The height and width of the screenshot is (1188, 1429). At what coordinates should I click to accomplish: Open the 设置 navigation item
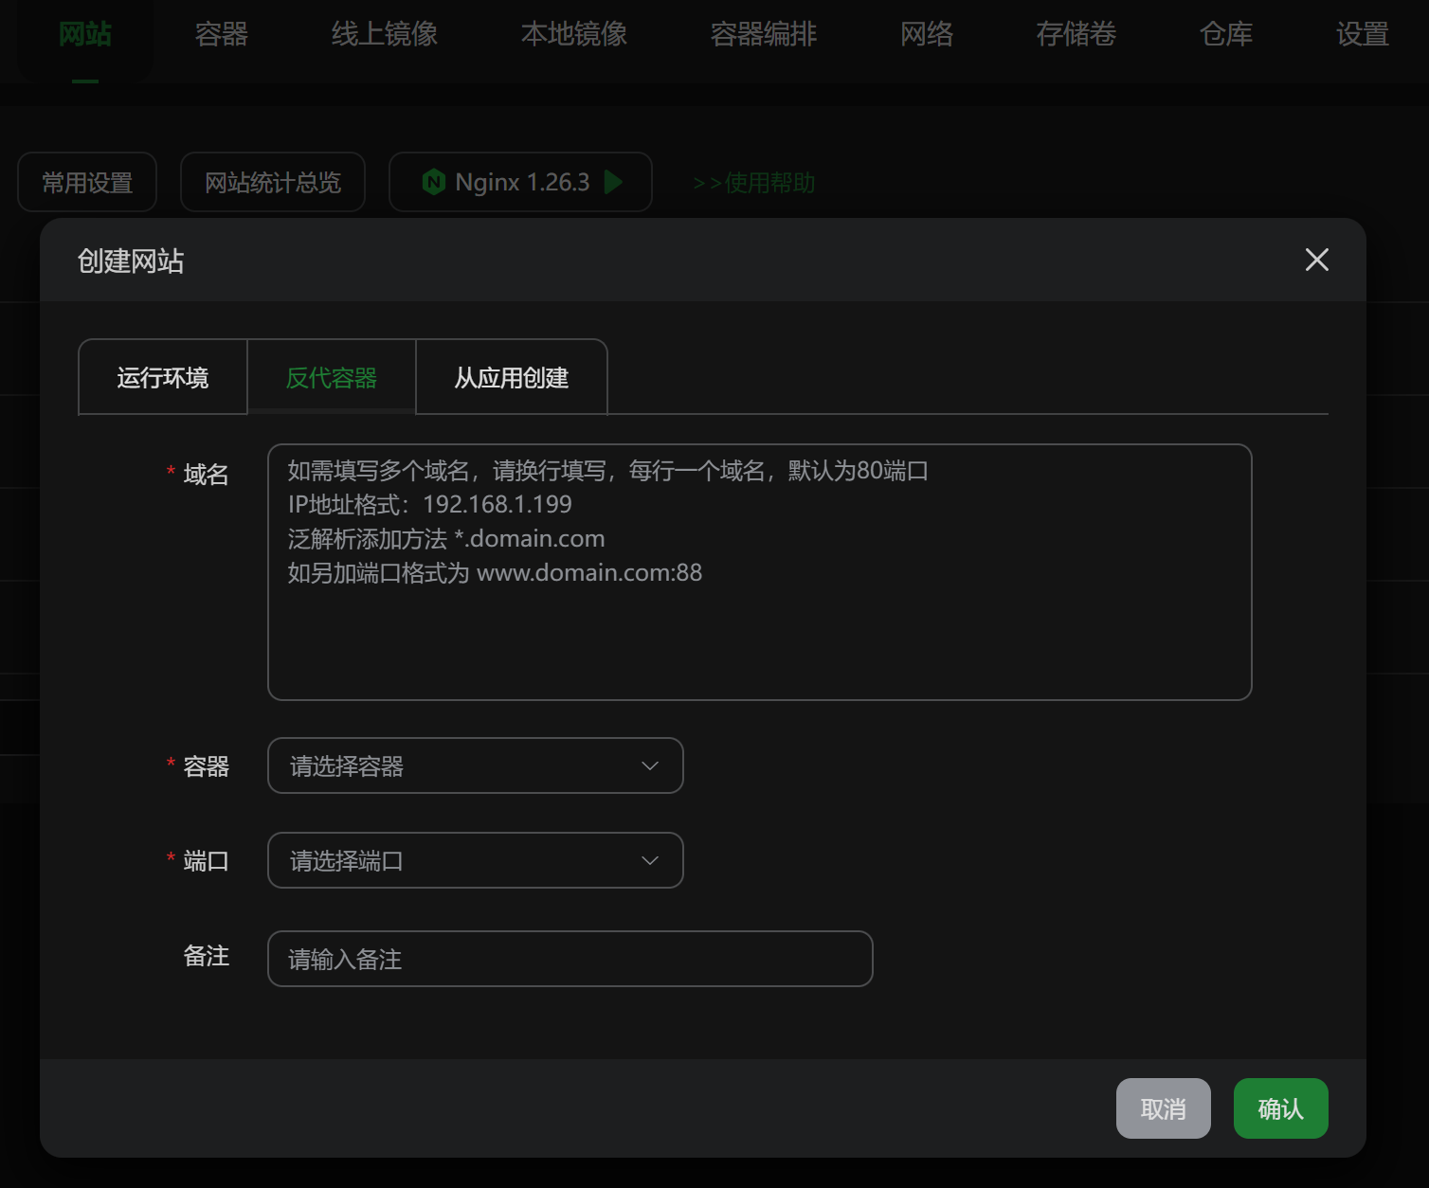(x=1362, y=34)
